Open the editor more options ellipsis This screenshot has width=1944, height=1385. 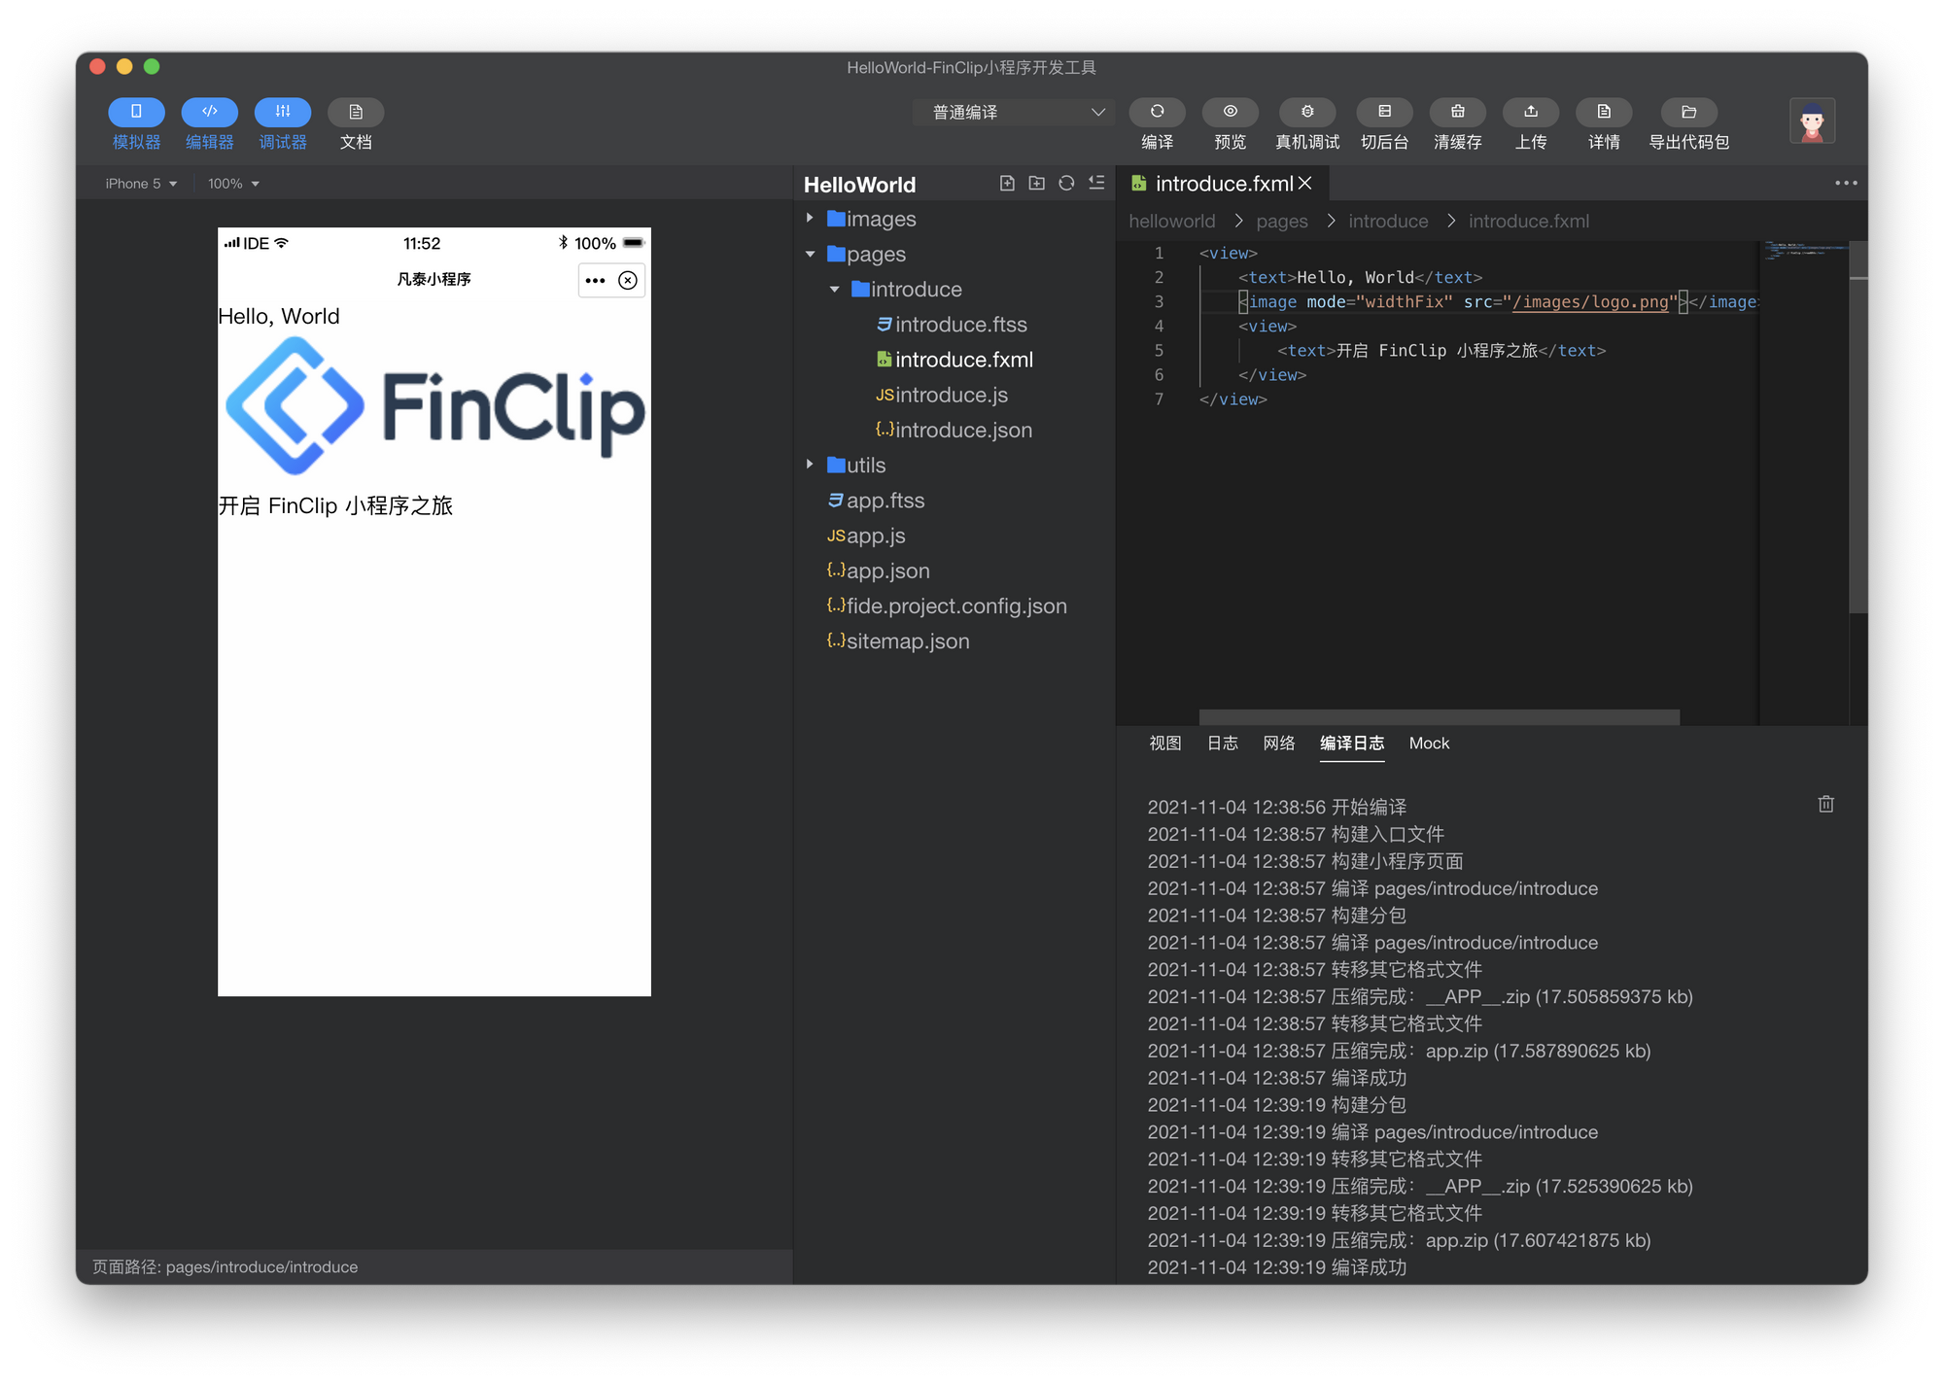pos(1846,183)
